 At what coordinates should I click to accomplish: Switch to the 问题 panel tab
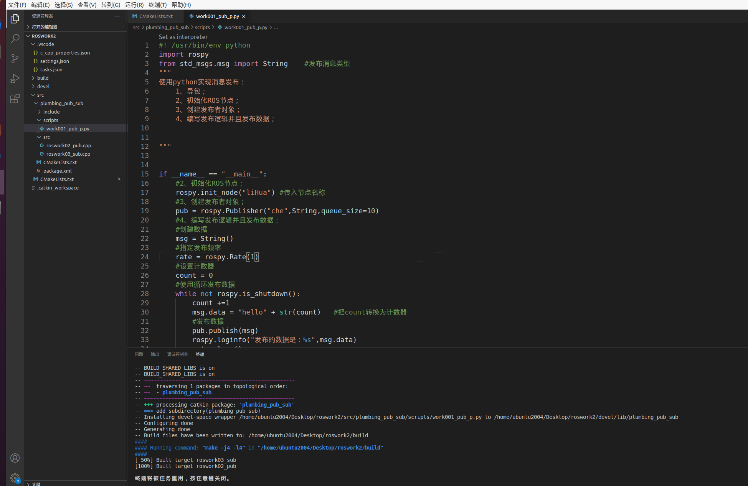click(x=139, y=354)
